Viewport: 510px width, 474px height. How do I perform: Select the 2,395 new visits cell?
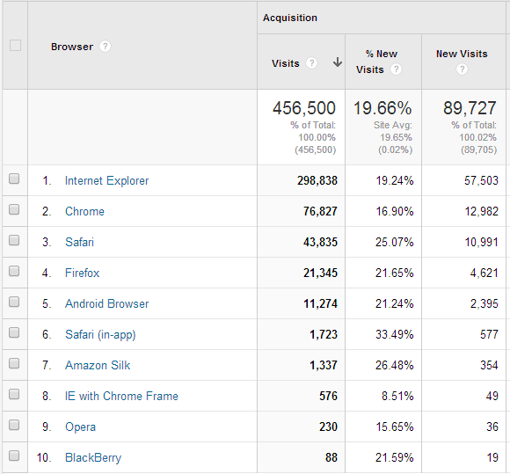click(x=484, y=304)
